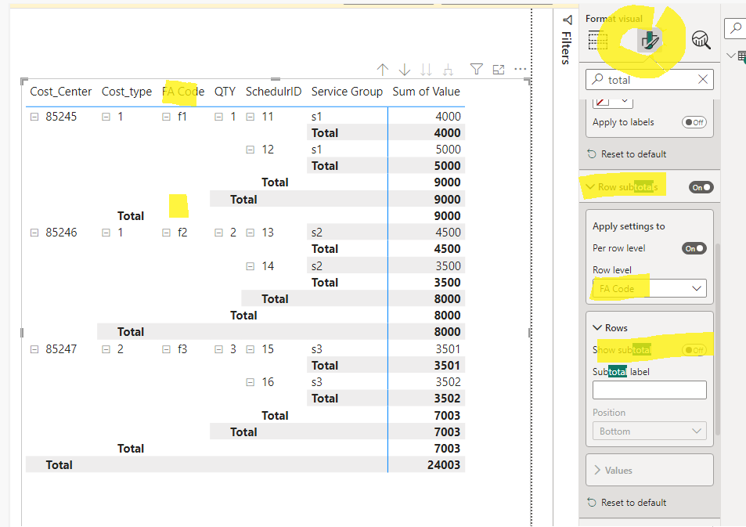Screen dimensions: 746x527
Task: Click the Filters pane label
Action: [x=566, y=47]
